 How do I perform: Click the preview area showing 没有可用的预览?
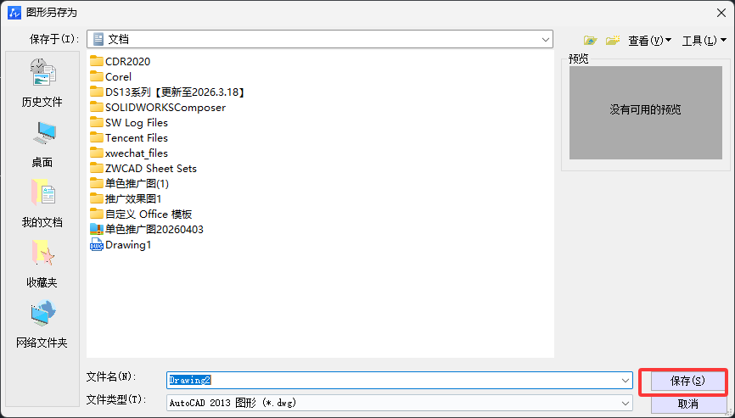[x=646, y=112]
